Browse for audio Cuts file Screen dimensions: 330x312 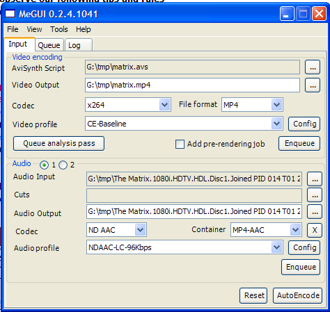pos(315,195)
